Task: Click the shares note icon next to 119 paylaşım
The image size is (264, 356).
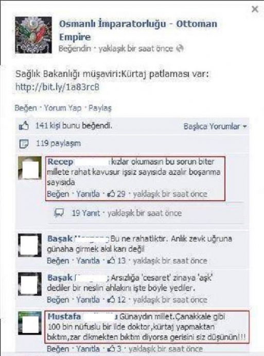Action: pyautogui.click(x=24, y=144)
